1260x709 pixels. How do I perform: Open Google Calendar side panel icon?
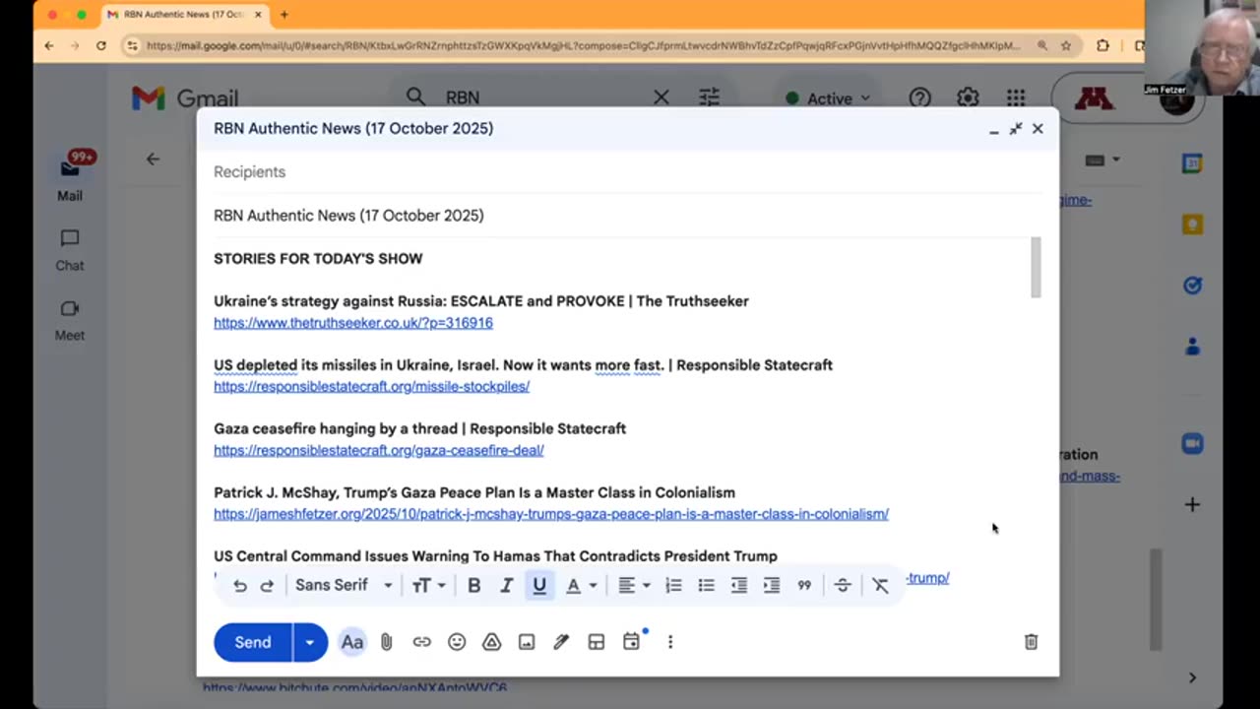click(1192, 164)
